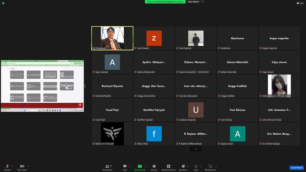Expand chat options arrow
306x172 pixels.
click(x=130, y=166)
